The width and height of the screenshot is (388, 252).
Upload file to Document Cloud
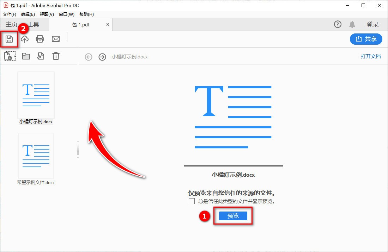click(x=24, y=39)
